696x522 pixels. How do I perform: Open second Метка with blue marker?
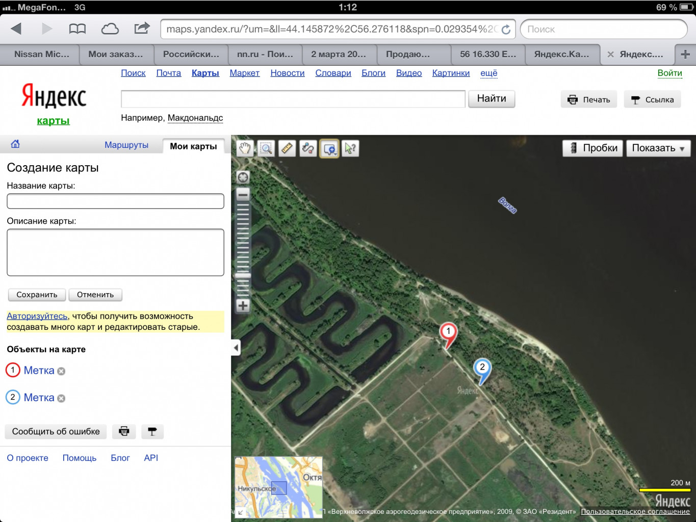[39, 398]
